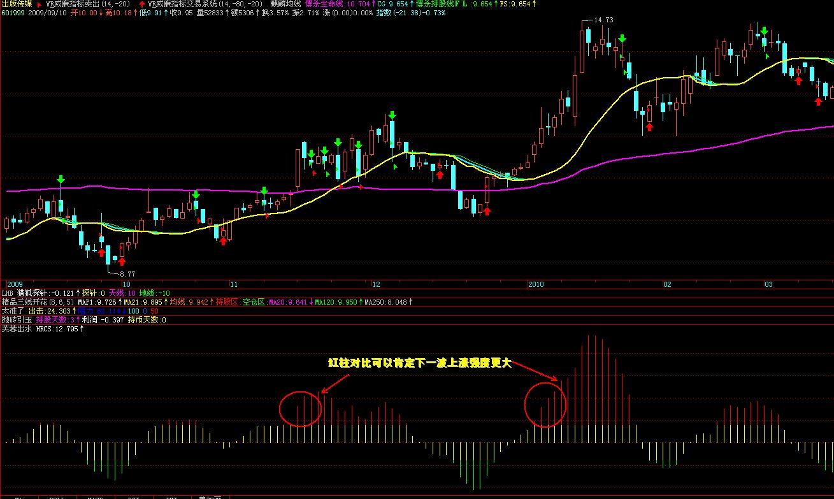Viewport: 834px width, 499px height.
Task: Click the 出版传媒 stock name label
Action: (17, 4)
